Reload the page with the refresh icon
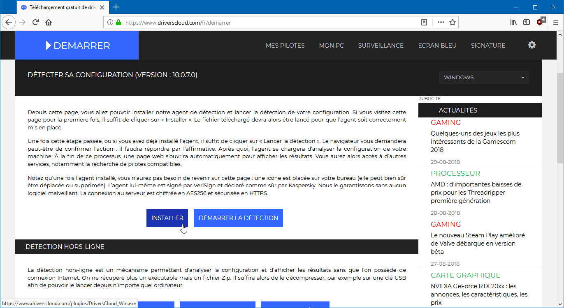This screenshot has height=308, width=564. 36,22
